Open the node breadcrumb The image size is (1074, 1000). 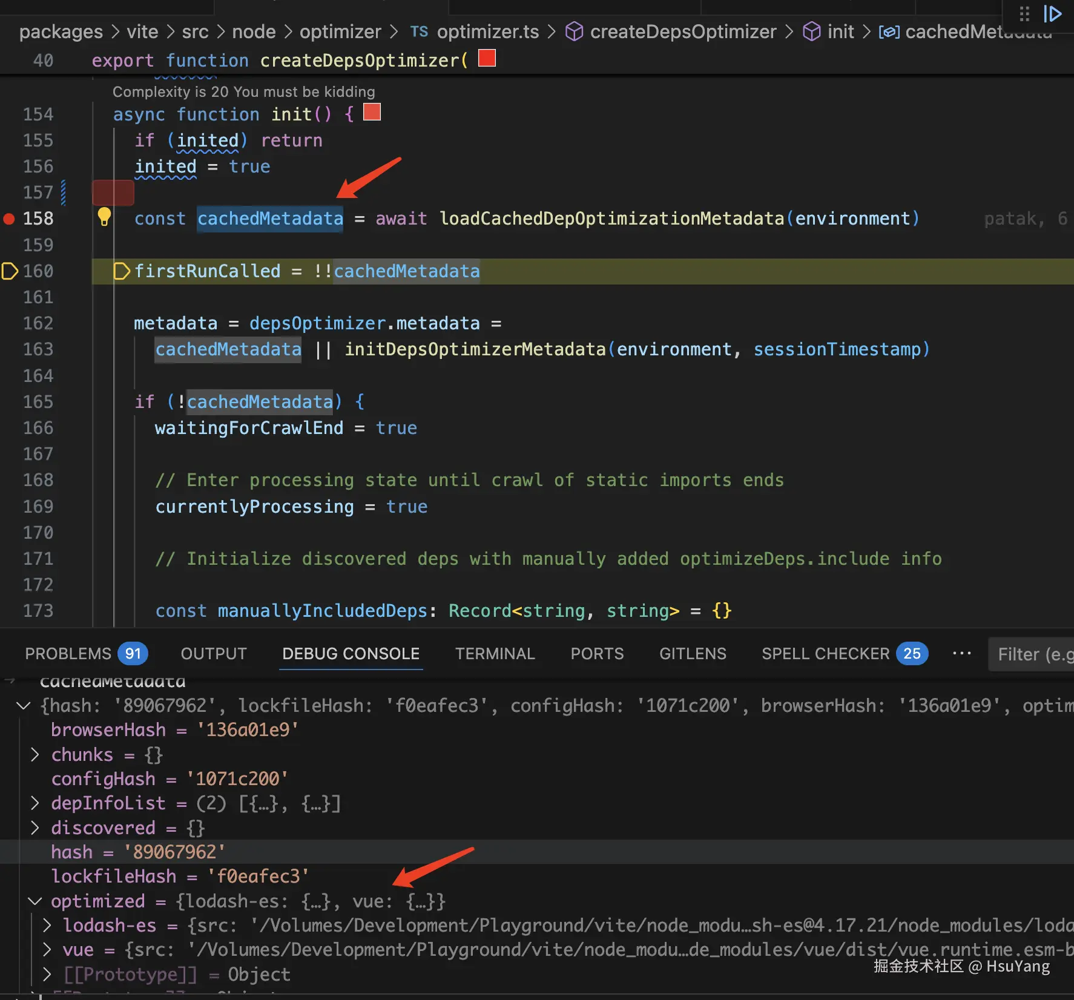tap(254, 31)
